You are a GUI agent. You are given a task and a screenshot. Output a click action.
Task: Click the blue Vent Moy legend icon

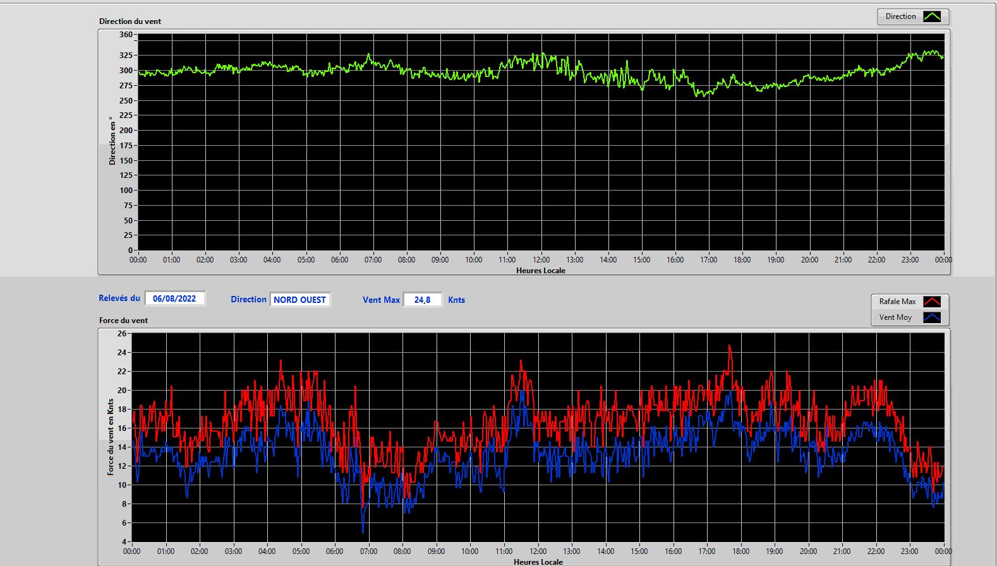pos(932,317)
